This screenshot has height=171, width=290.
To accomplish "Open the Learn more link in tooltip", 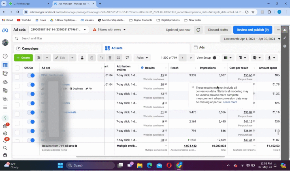I will (x=230, y=102).
